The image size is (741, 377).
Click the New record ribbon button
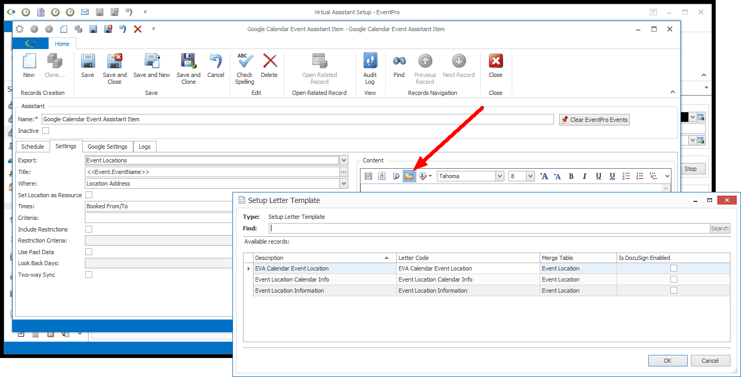pyautogui.click(x=29, y=65)
